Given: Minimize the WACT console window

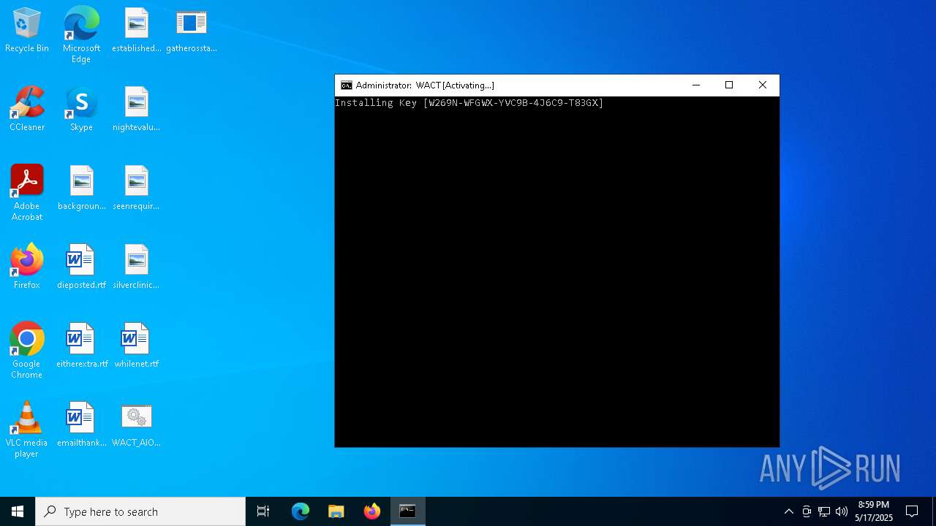Looking at the screenshot, I should (696, 85).
